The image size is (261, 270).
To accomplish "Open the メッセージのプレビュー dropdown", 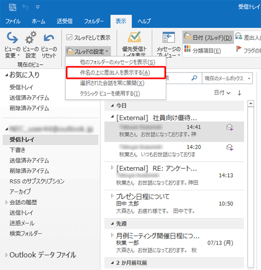I will [169, 44].
